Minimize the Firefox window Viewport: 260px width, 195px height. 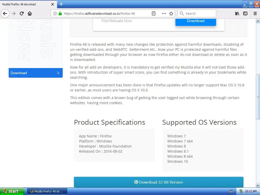[245, 4]
